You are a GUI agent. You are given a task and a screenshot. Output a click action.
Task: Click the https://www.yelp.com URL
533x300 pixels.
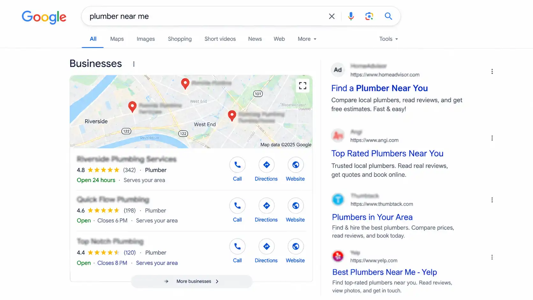tap(374, 260)
